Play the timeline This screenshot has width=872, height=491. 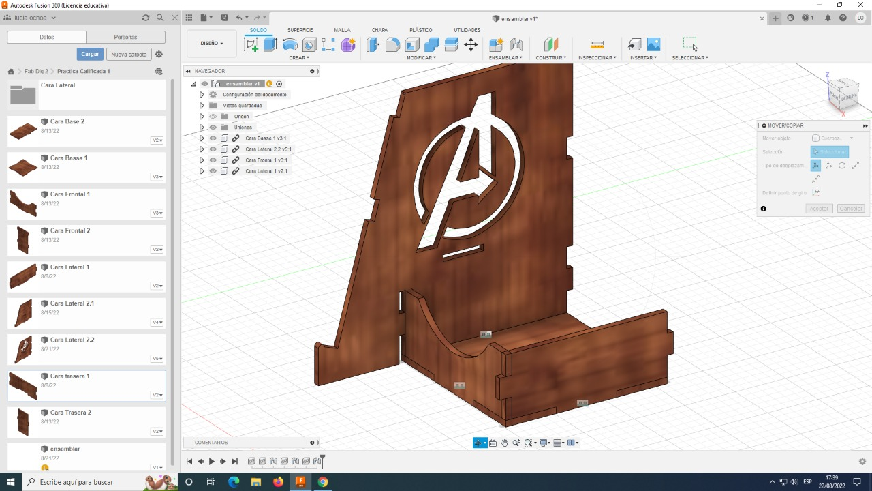pos(212,462)
